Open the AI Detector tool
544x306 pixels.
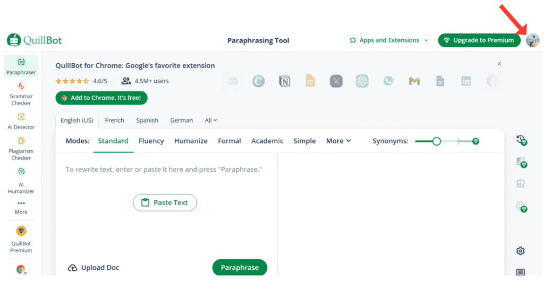(21, 121)
